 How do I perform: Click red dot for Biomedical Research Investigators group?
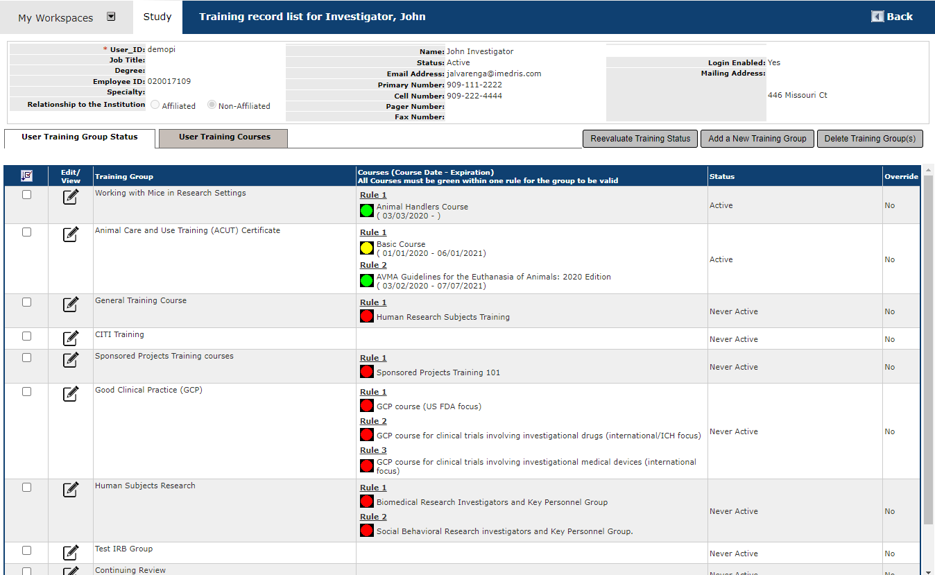[367, 501]
